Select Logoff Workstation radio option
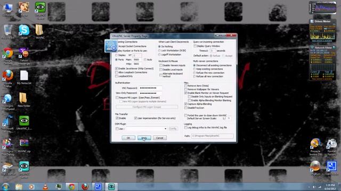This screenshot has width=341, height=191. pos(159,55)
